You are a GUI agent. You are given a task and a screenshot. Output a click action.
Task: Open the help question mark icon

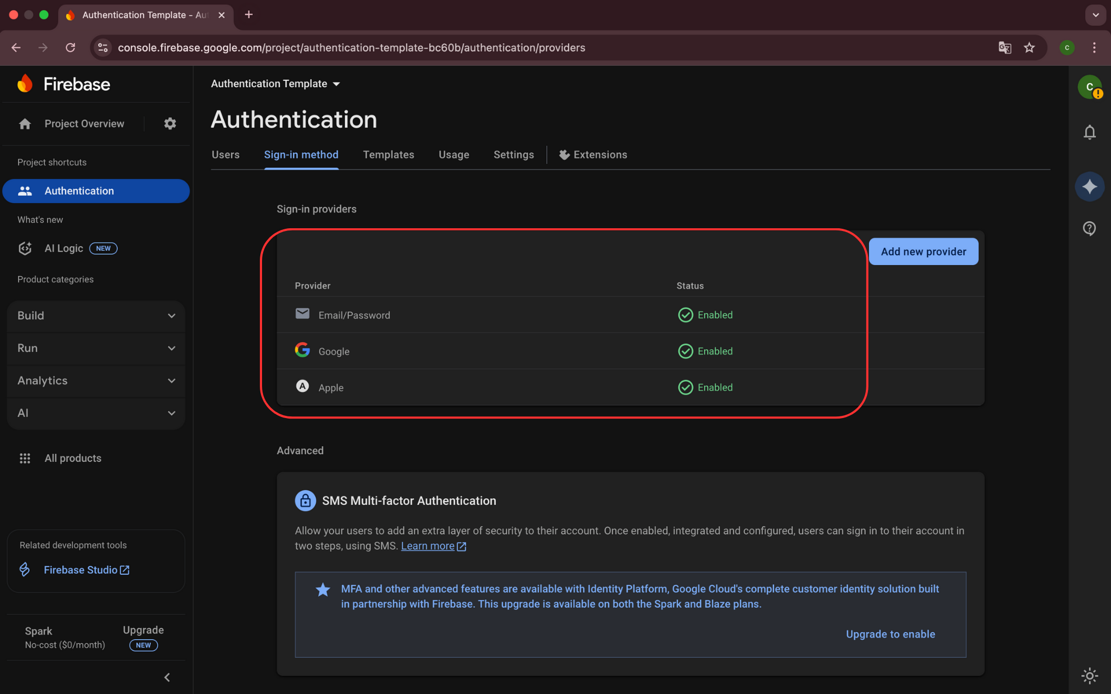[1089, 228]
